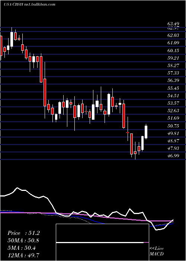Click the 48.87 price axis label
Image resolution: width=186 pixels, height=261 pixels.
coord(173,141)
